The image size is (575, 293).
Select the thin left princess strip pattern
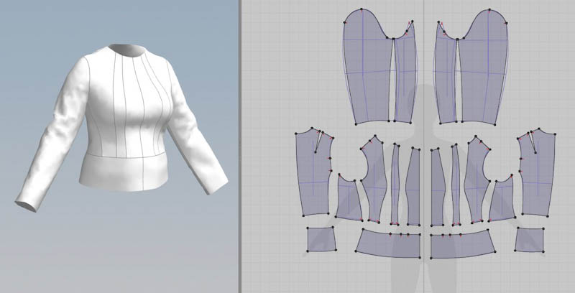point(395,185)
